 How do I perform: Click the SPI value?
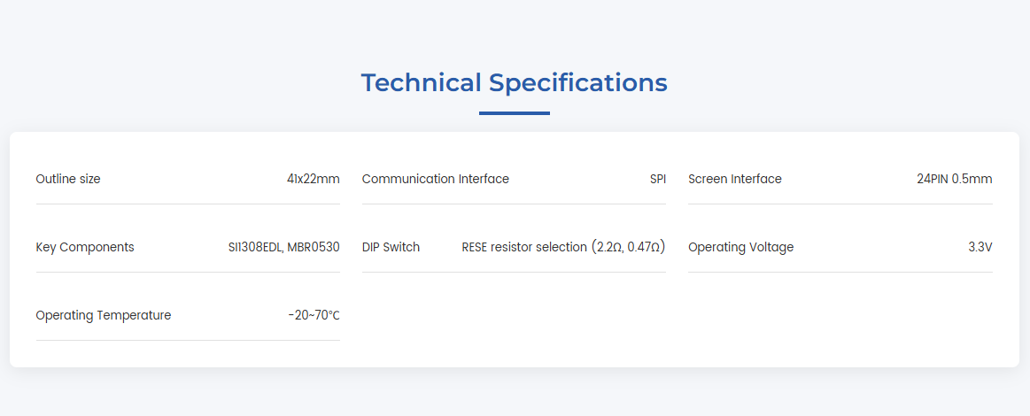tap(658, 179)
